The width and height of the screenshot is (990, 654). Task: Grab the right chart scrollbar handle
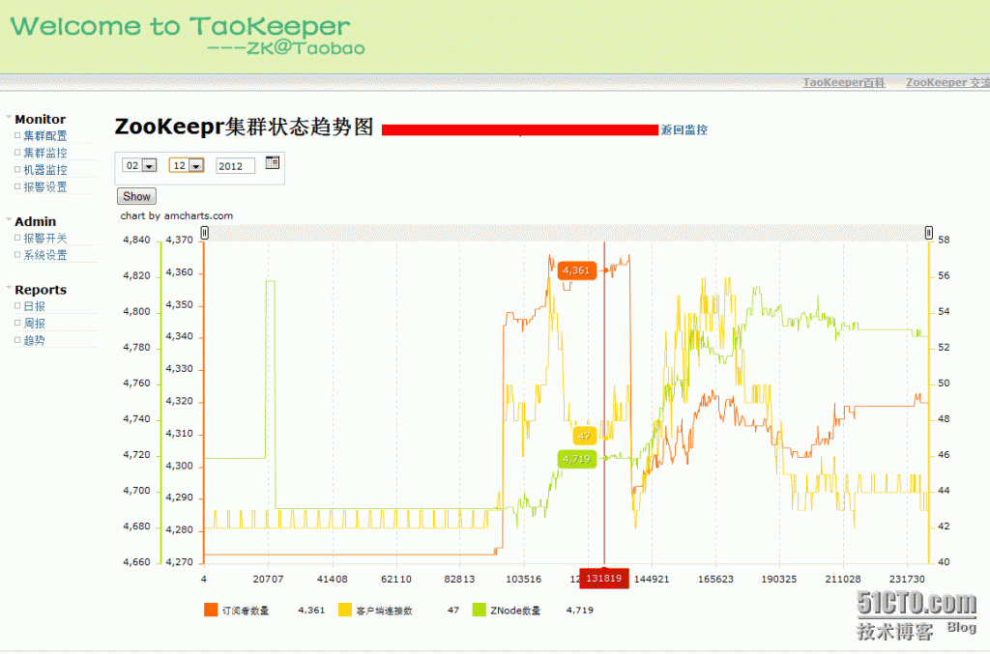click(929, 233)
